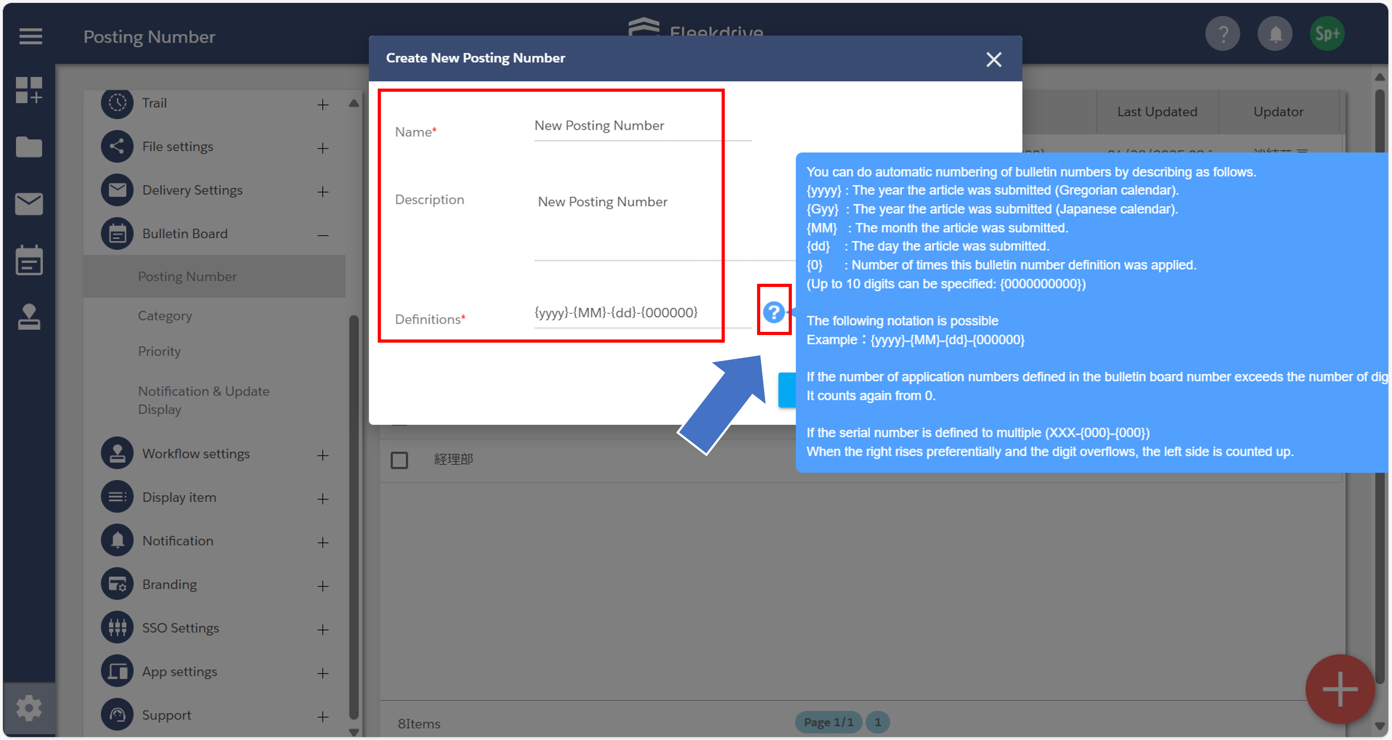
Task: Click side menu scroll down arrow
Action: (x=354, y=732)
